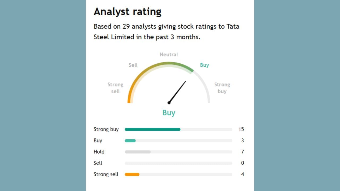
Task: Click the empty Sell progress bar
Action: click(178, 163)
